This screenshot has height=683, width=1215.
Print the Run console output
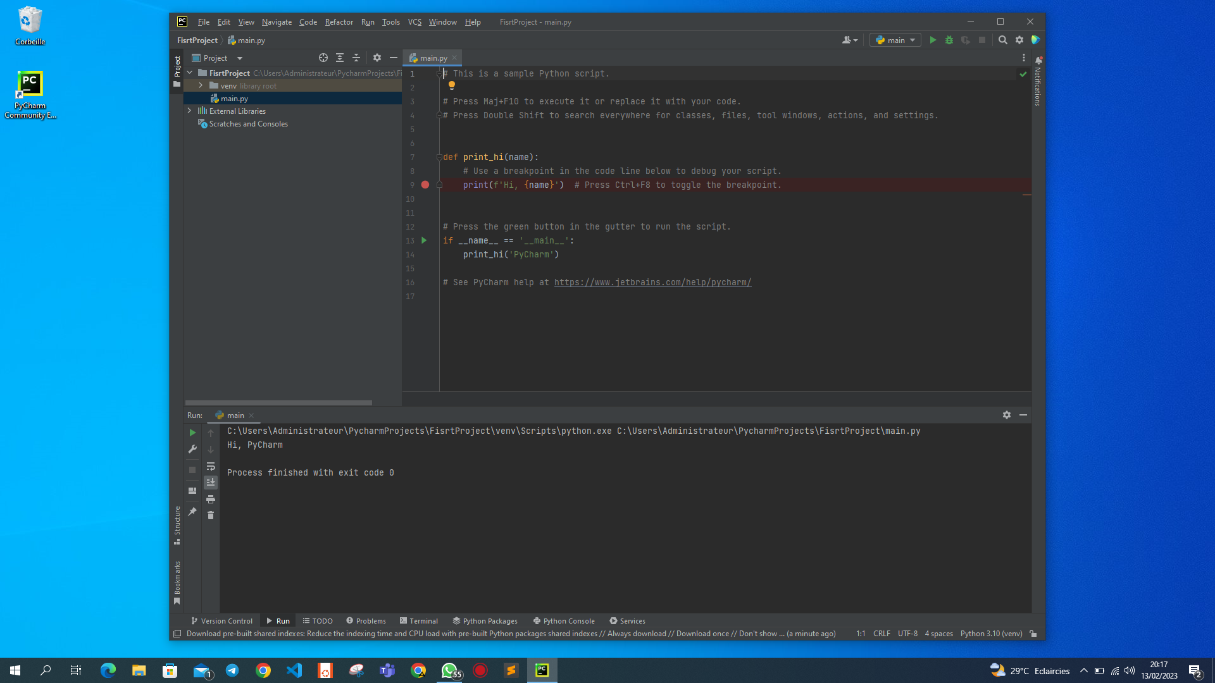pyautogui.click(x=211, y=499)
